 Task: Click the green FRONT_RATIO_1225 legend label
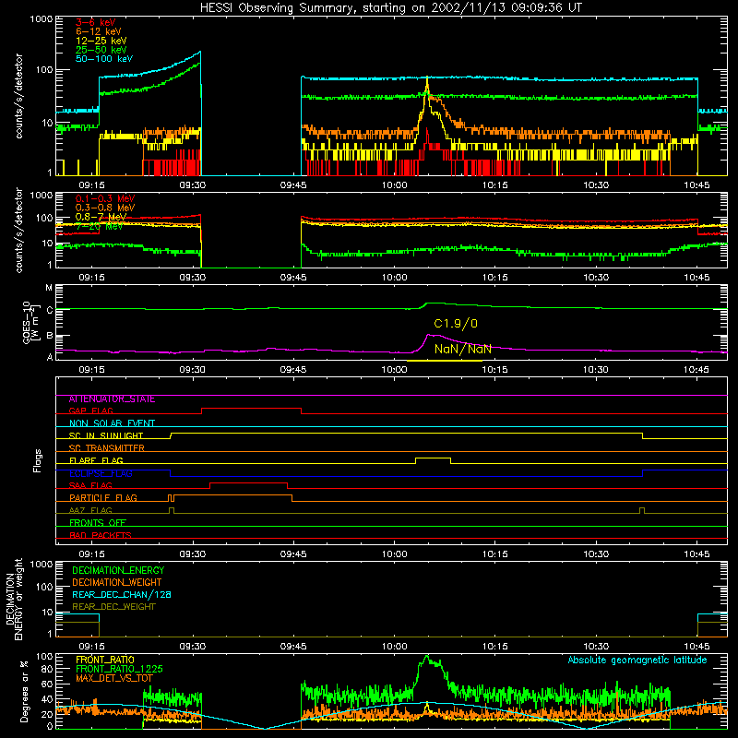[119, 669]
